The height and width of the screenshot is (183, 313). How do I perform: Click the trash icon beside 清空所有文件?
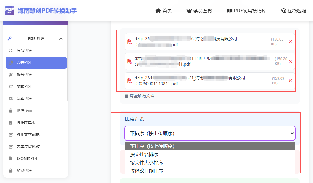127,96
